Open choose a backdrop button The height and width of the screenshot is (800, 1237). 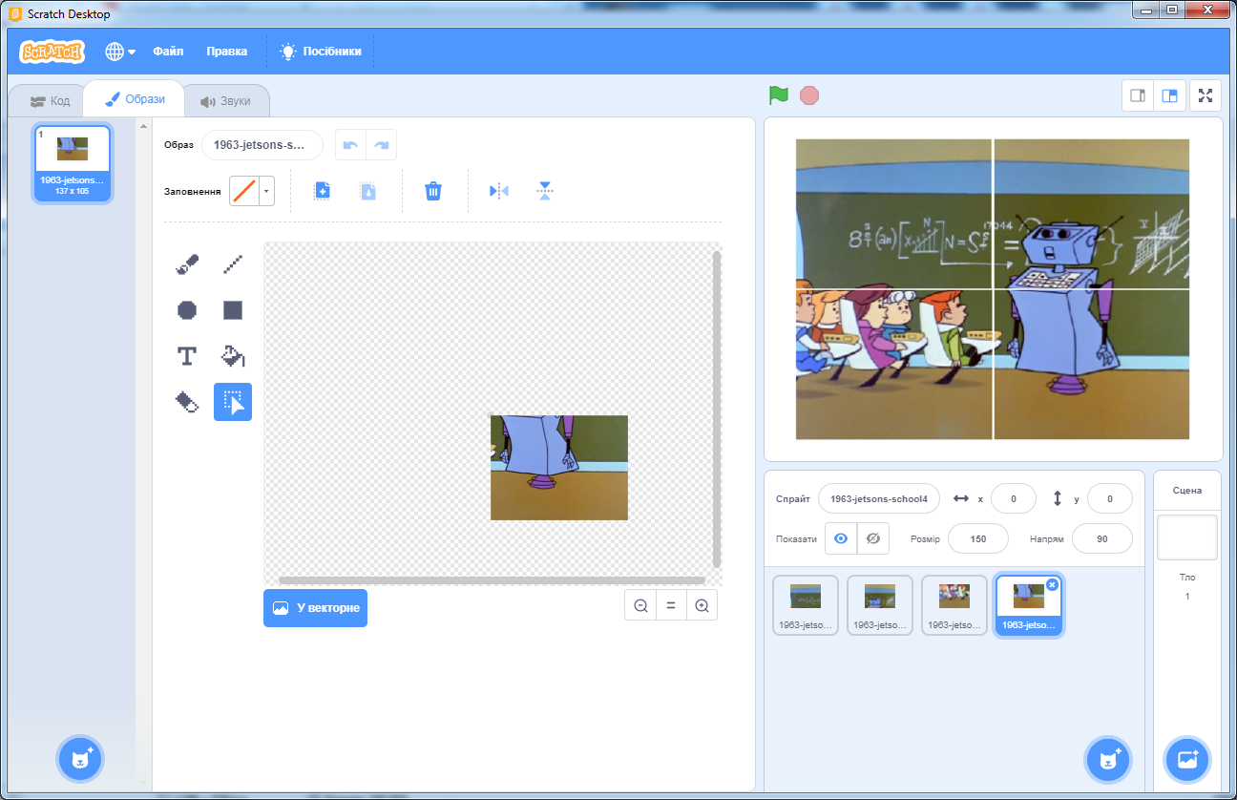(1187, 760)
